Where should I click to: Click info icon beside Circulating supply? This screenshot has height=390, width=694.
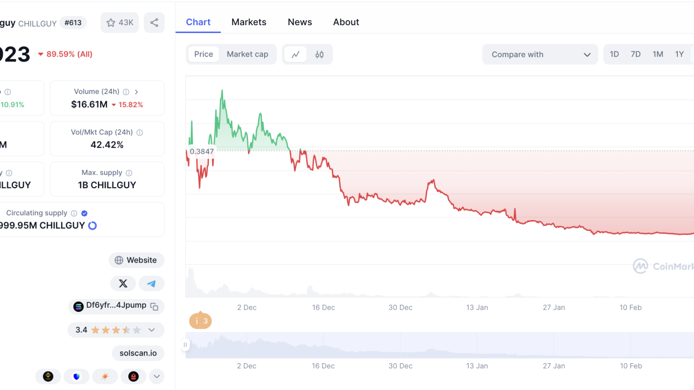tap(74, 213)
